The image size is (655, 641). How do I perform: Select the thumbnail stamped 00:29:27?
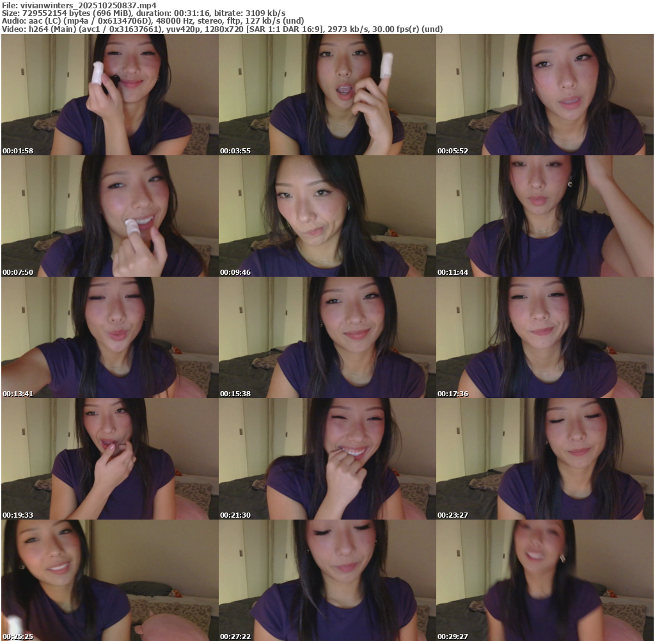tap(545, 580)
